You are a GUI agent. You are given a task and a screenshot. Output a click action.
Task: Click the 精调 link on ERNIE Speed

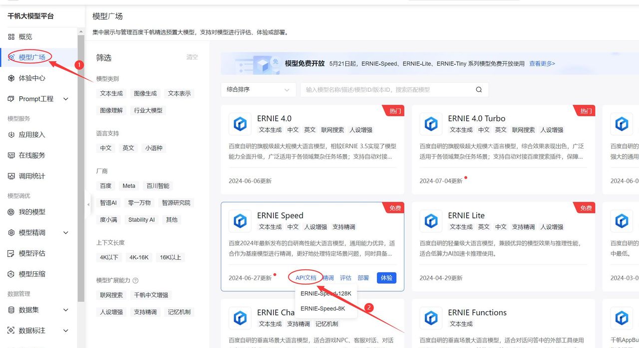[328, 278]
